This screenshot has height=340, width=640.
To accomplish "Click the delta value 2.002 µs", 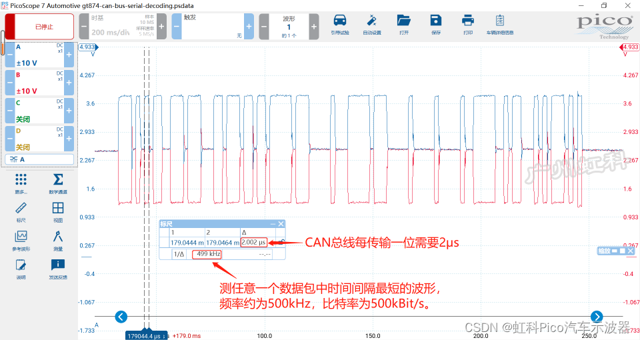I will point(253,243).
